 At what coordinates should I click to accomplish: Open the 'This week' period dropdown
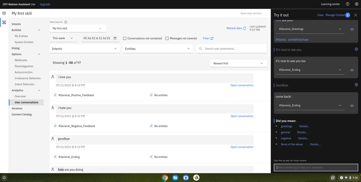pos(63,38)
